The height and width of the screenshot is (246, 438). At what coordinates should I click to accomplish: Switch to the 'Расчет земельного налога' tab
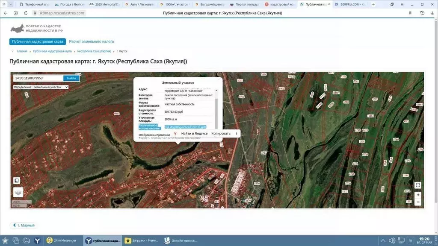92,42
